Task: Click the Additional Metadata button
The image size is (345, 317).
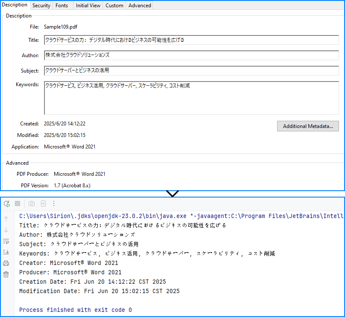Action: pyautogui.click(x=308, y=126)
